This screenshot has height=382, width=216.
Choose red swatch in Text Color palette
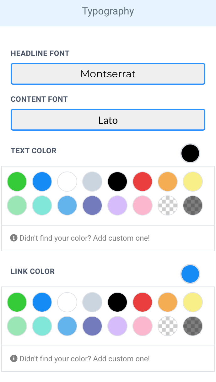(143, 182)
